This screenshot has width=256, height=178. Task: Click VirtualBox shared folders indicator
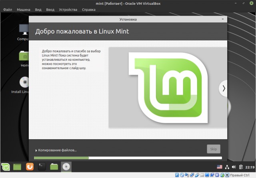[x=202, y=175]
